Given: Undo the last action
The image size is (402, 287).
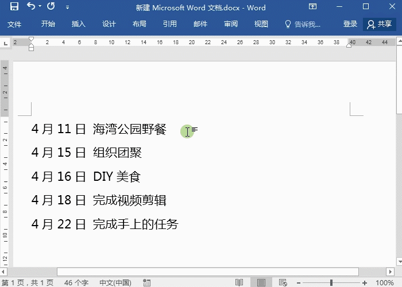Looking at the screenshot, I should 31,6.
